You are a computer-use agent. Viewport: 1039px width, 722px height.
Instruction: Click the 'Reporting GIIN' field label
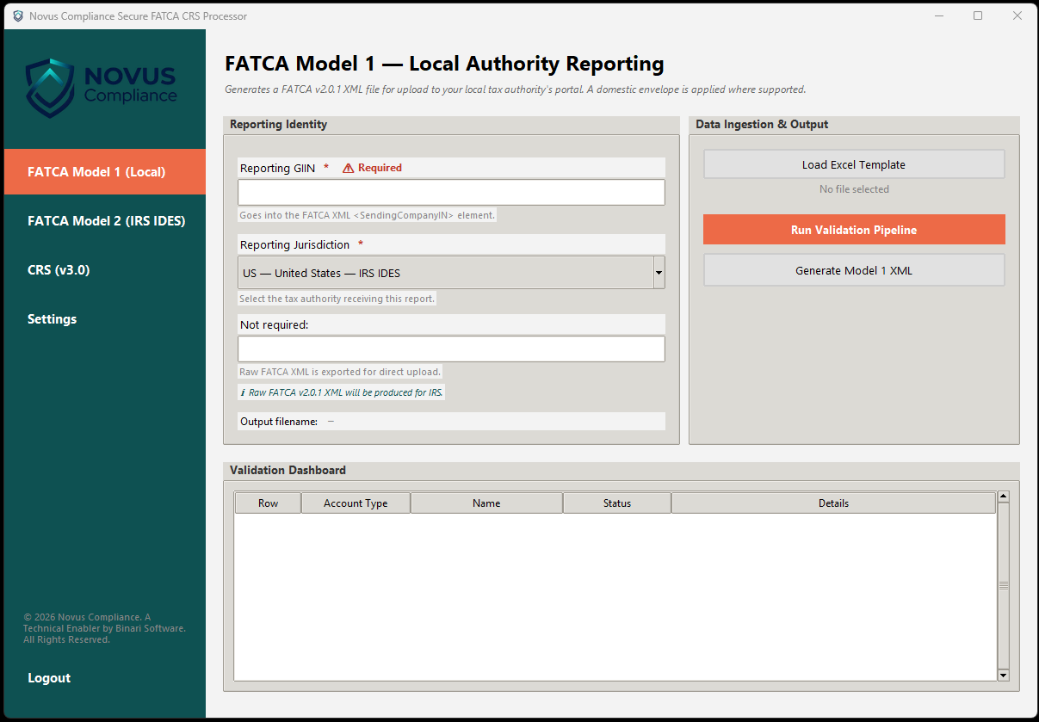point(278,168)
